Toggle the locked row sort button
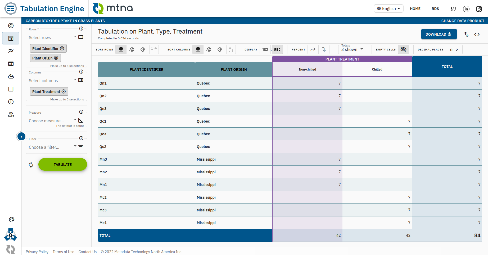The image size is (488, 255). pos(154,49)
